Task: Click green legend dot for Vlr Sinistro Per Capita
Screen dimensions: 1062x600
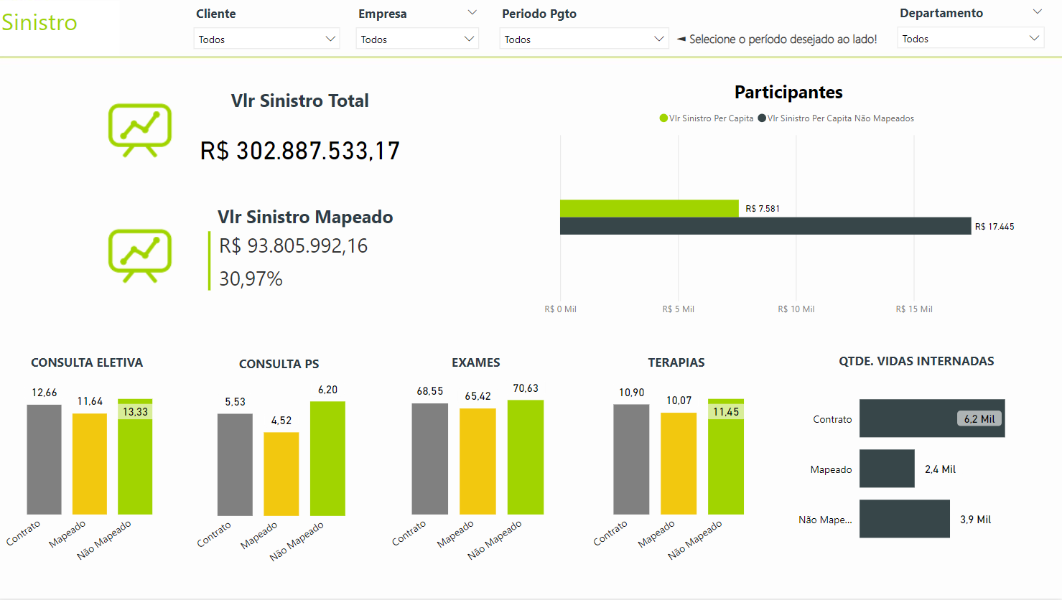Action: tap(663, 118)
